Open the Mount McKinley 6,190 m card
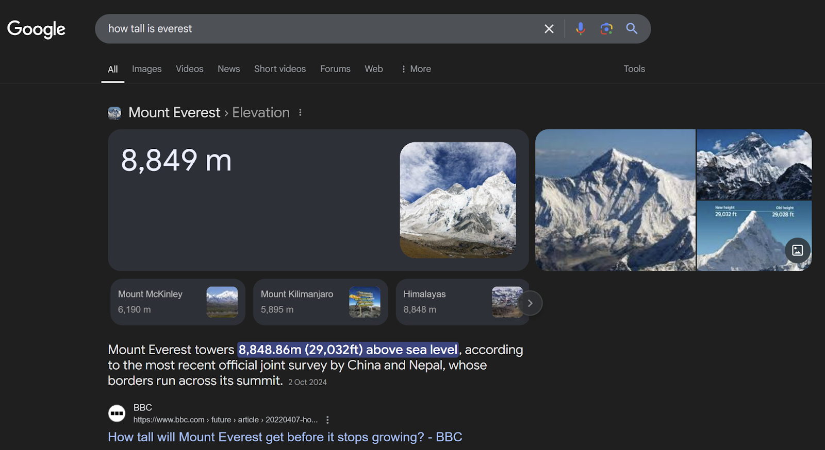Viewport: 825px width, 450px height. (x=178, y=302)
